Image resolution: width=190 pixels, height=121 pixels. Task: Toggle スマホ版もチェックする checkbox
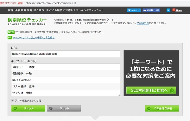tap(12, 100)
